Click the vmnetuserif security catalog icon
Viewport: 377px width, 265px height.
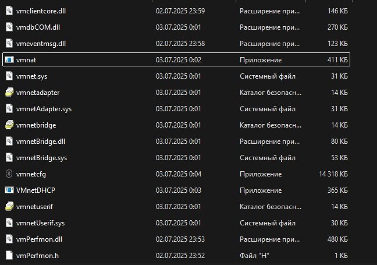pyautogui.click(x=9, y=206)
